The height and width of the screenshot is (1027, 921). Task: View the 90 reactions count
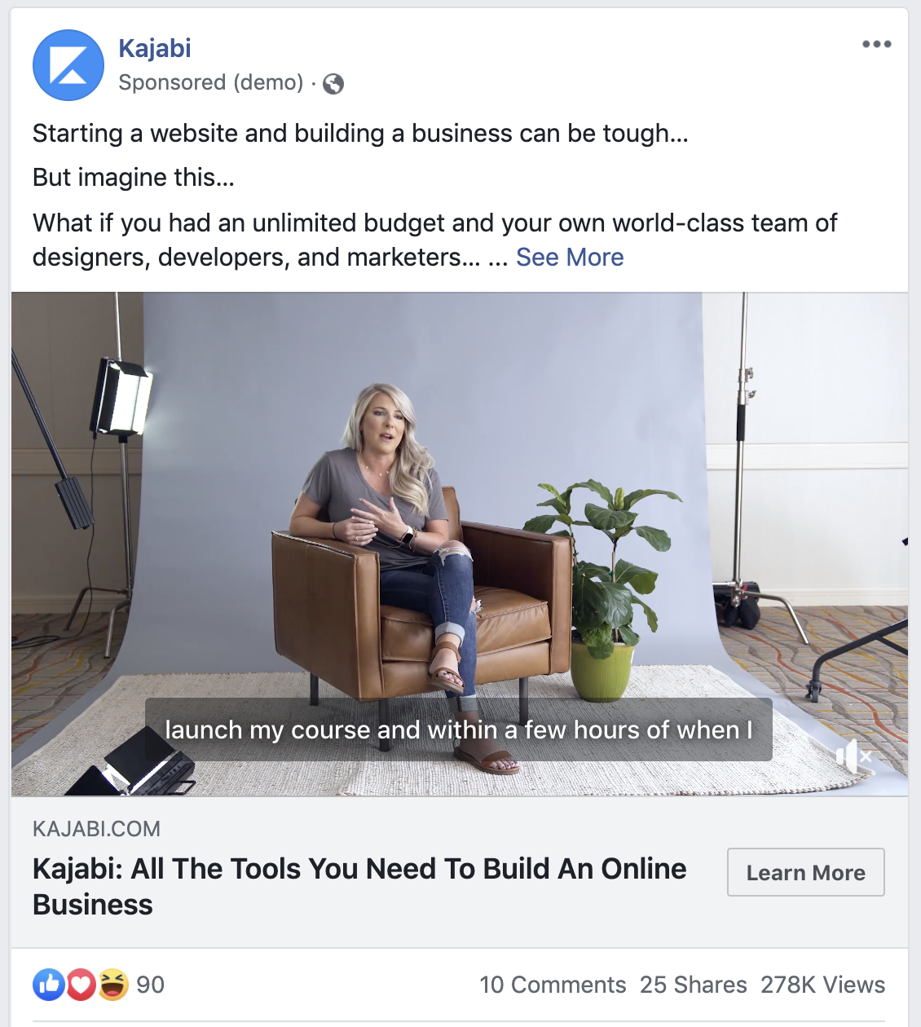click(151, 985)
